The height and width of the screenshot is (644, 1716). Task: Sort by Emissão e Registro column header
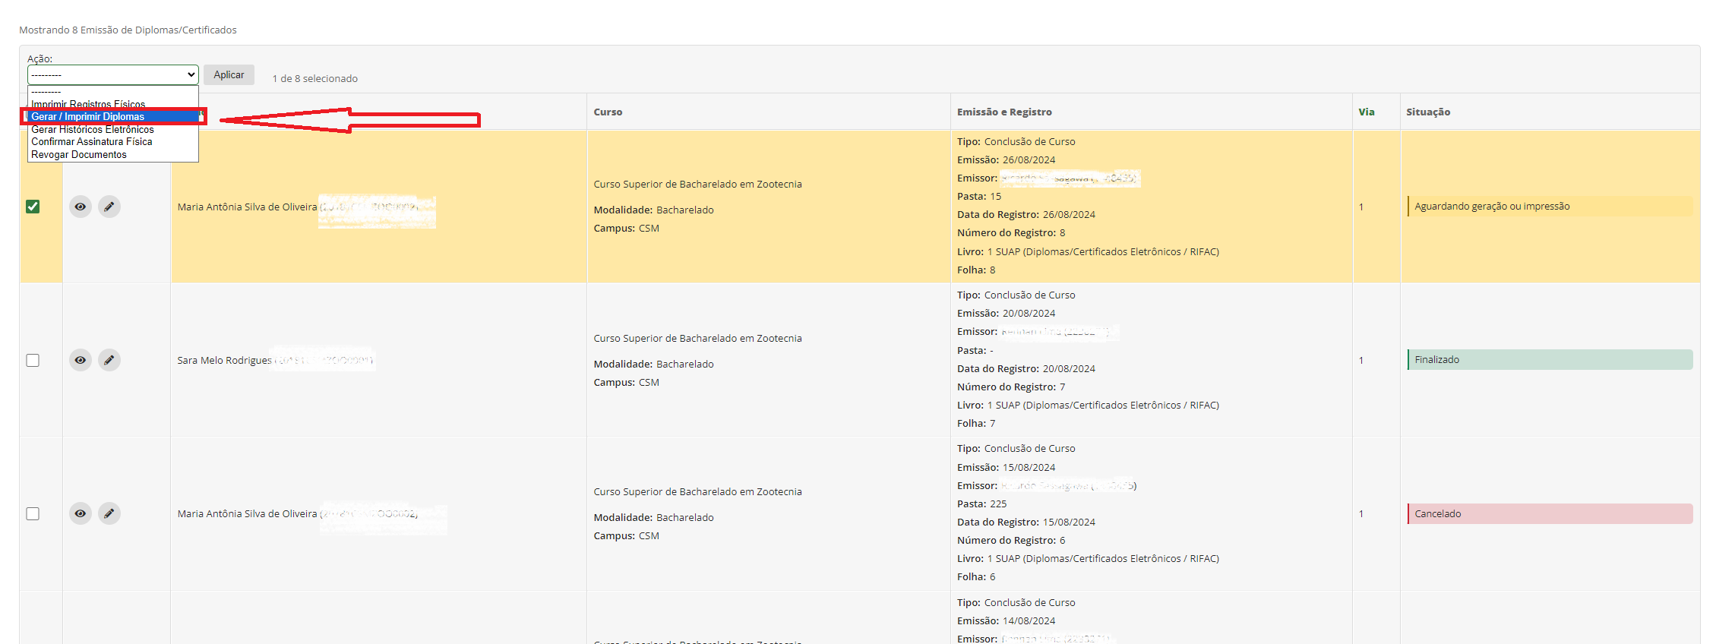point(1004,112)
